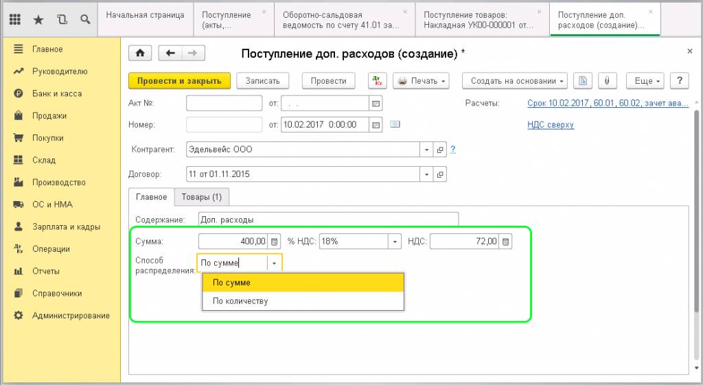Expand the % НДС rate dropdown
703x385 pixels.
[x=395, y=242]
